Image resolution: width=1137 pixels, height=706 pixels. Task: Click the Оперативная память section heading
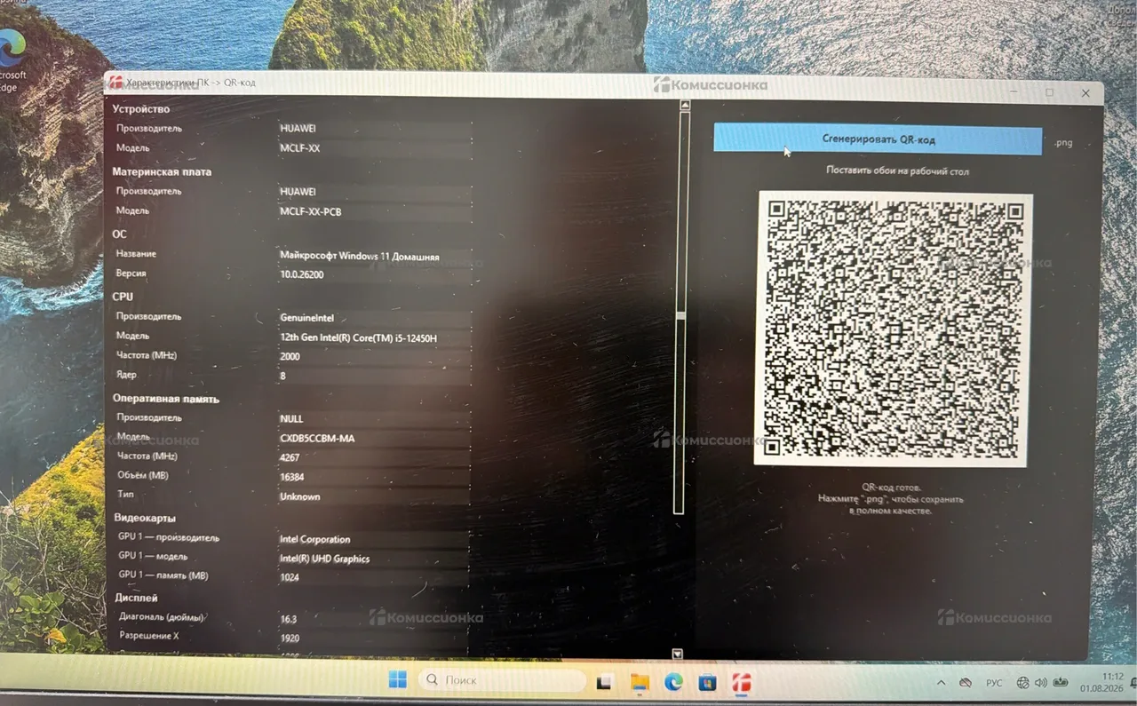166,399
